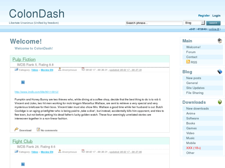Open the Pulp Fiction IMDB URL link
The height and width of the screenshot is (168, 225).
(37, 92)
